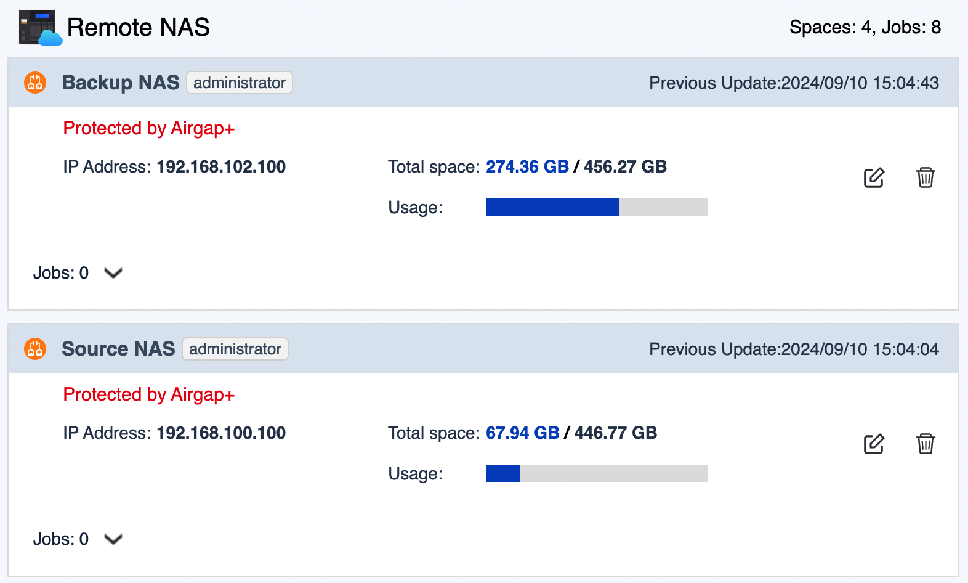Image resolution: width=968 pixels, height=583 pixels.
Task: Click the Backup NAS administrator badge
Action: 240,83
